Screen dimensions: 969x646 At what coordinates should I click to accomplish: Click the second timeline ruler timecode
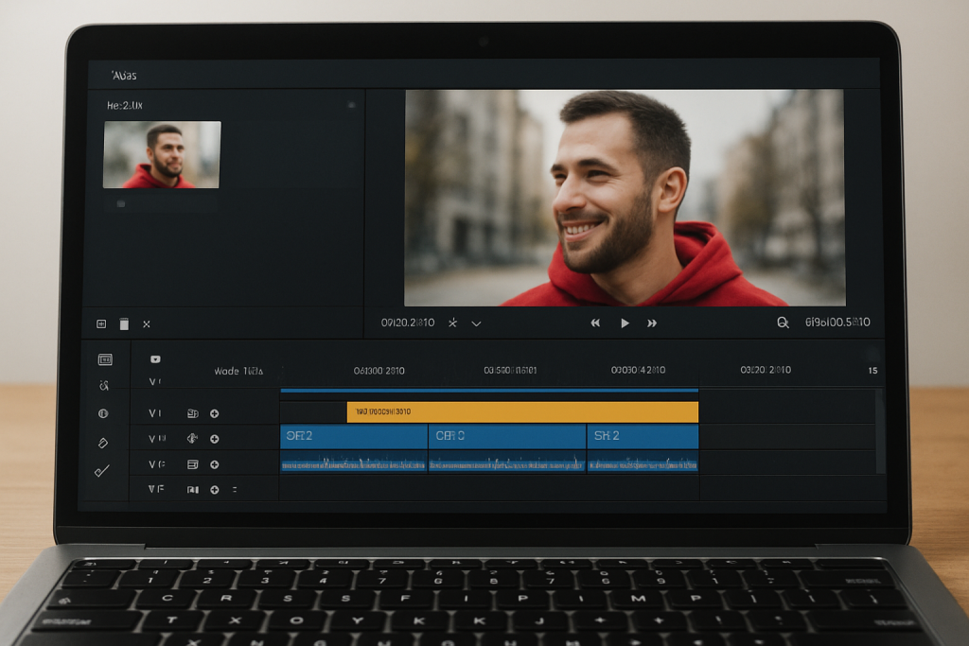click(510, 371)
